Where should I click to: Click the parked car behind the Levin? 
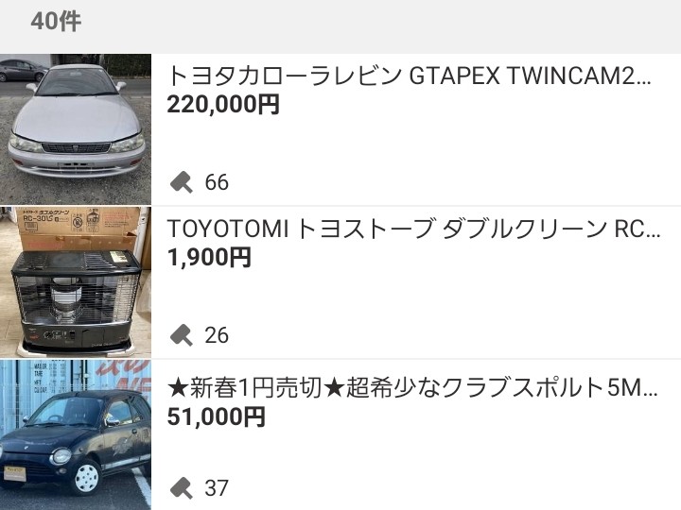tap(23, 70)
